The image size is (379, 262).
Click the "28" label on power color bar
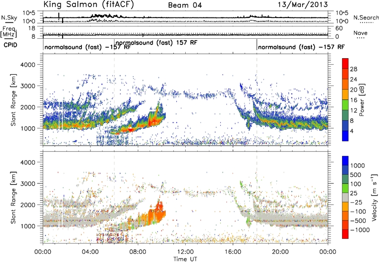point(353,69)
